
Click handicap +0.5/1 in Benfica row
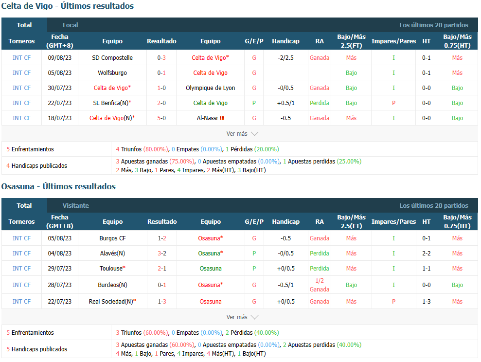[x=285, y=103]
